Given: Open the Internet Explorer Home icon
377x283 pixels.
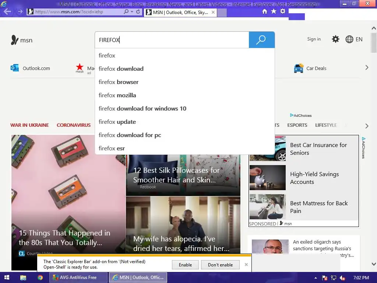Looking at the screenshot, I should 264,11.
